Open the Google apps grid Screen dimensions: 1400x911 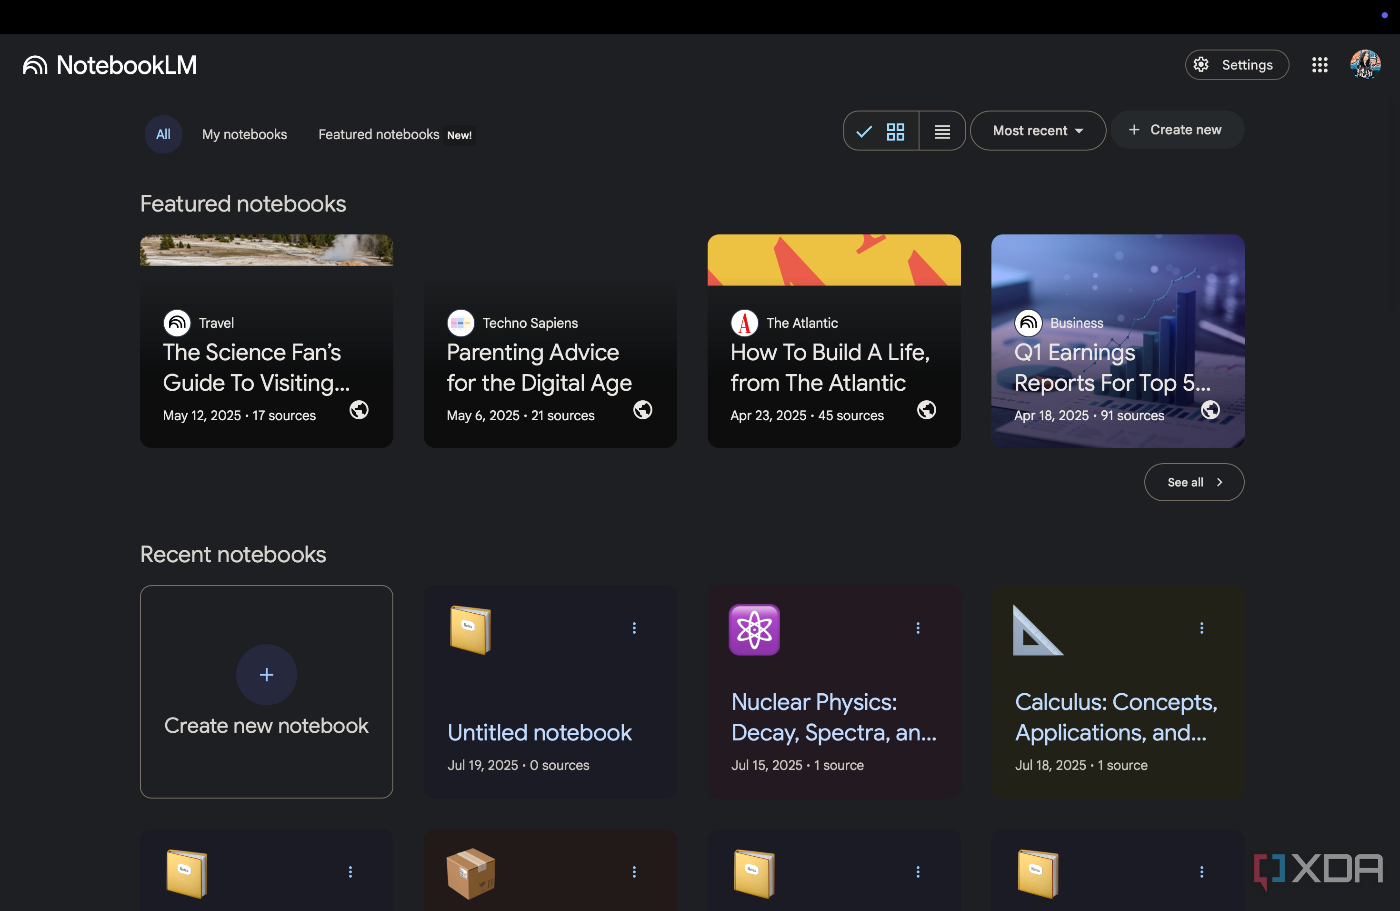coord(1320,65)
